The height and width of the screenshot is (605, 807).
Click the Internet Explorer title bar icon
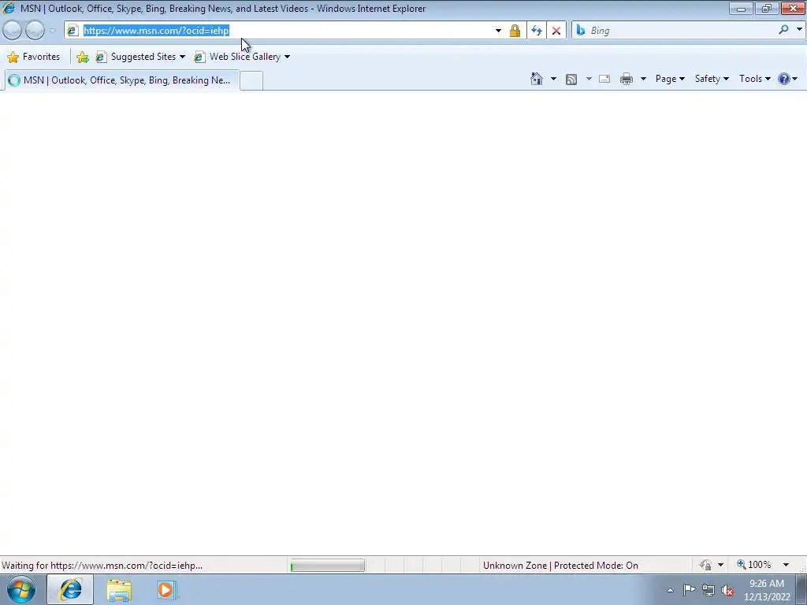coord(8,8)
